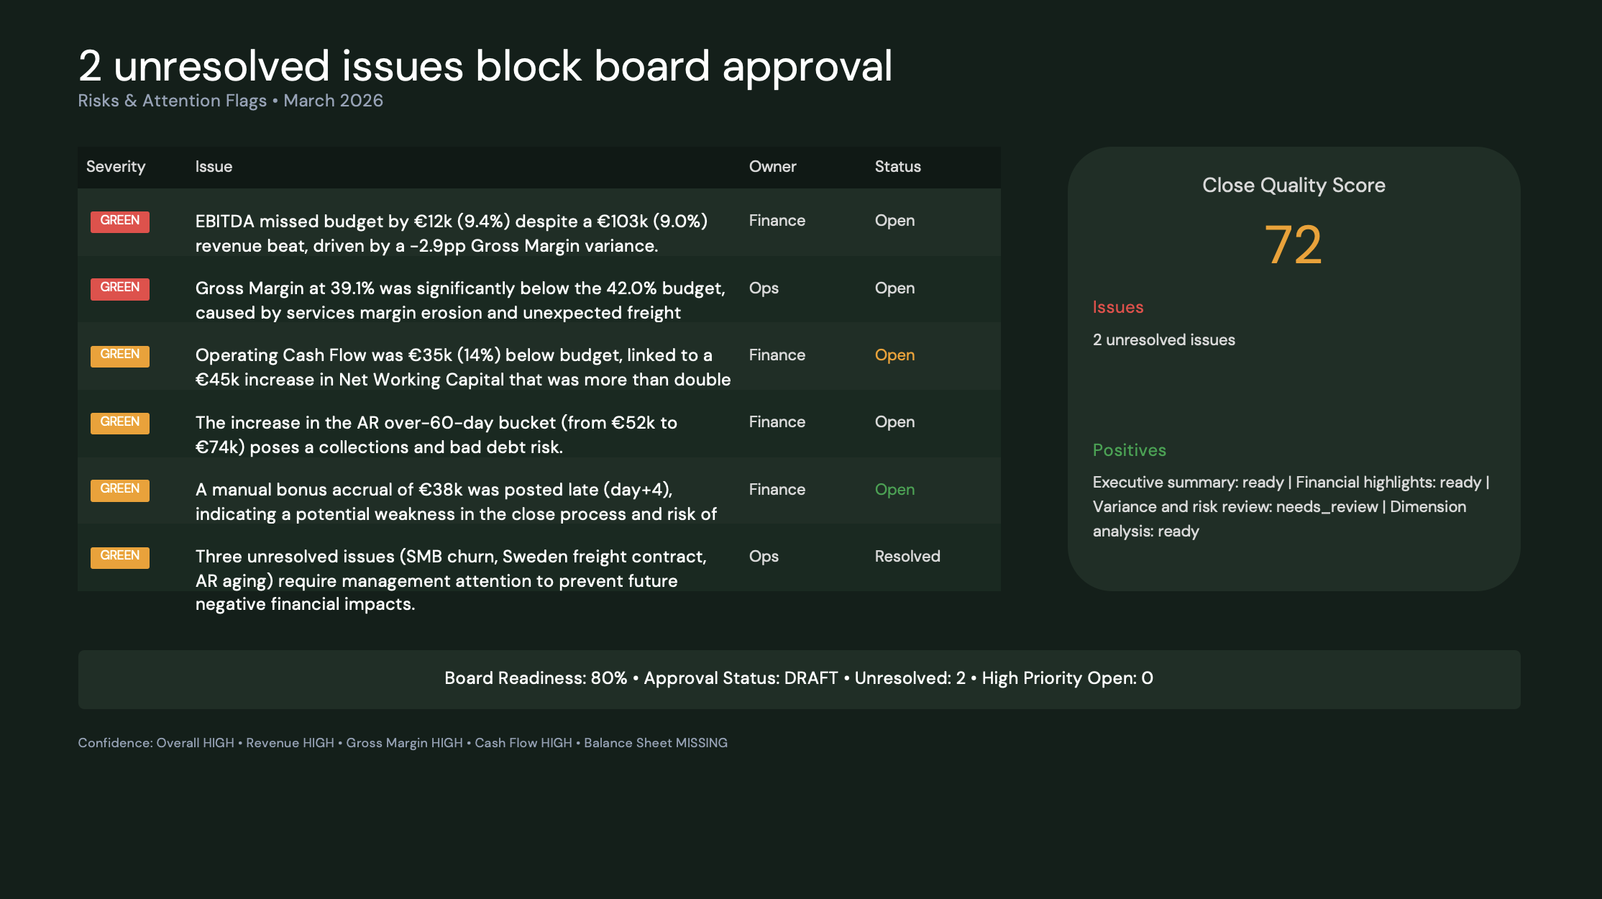The width and height of the screenshot is (1602, 899).
Task: Click Finance owner on the bonus accrual row
Action: pos(777,490)
